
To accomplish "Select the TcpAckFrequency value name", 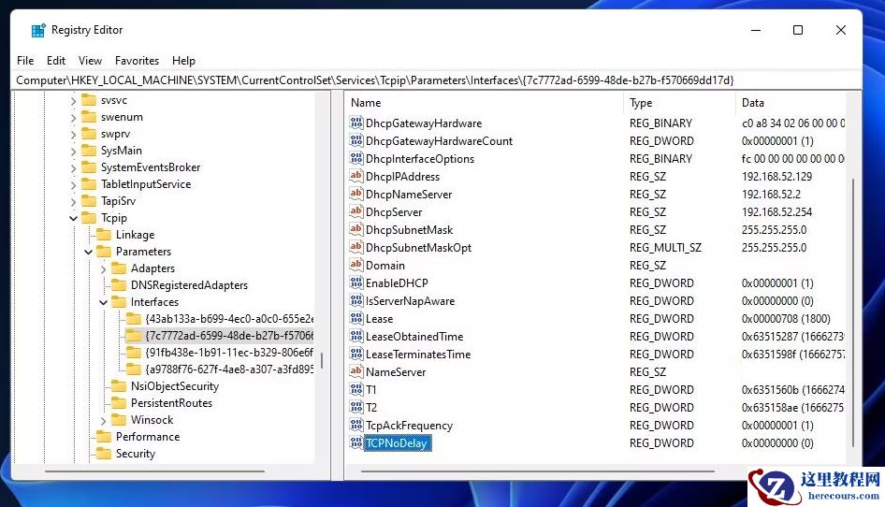I will [x=409, y=425].
